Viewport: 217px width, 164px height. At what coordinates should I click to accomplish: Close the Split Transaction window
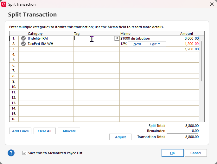click(212, 4)
